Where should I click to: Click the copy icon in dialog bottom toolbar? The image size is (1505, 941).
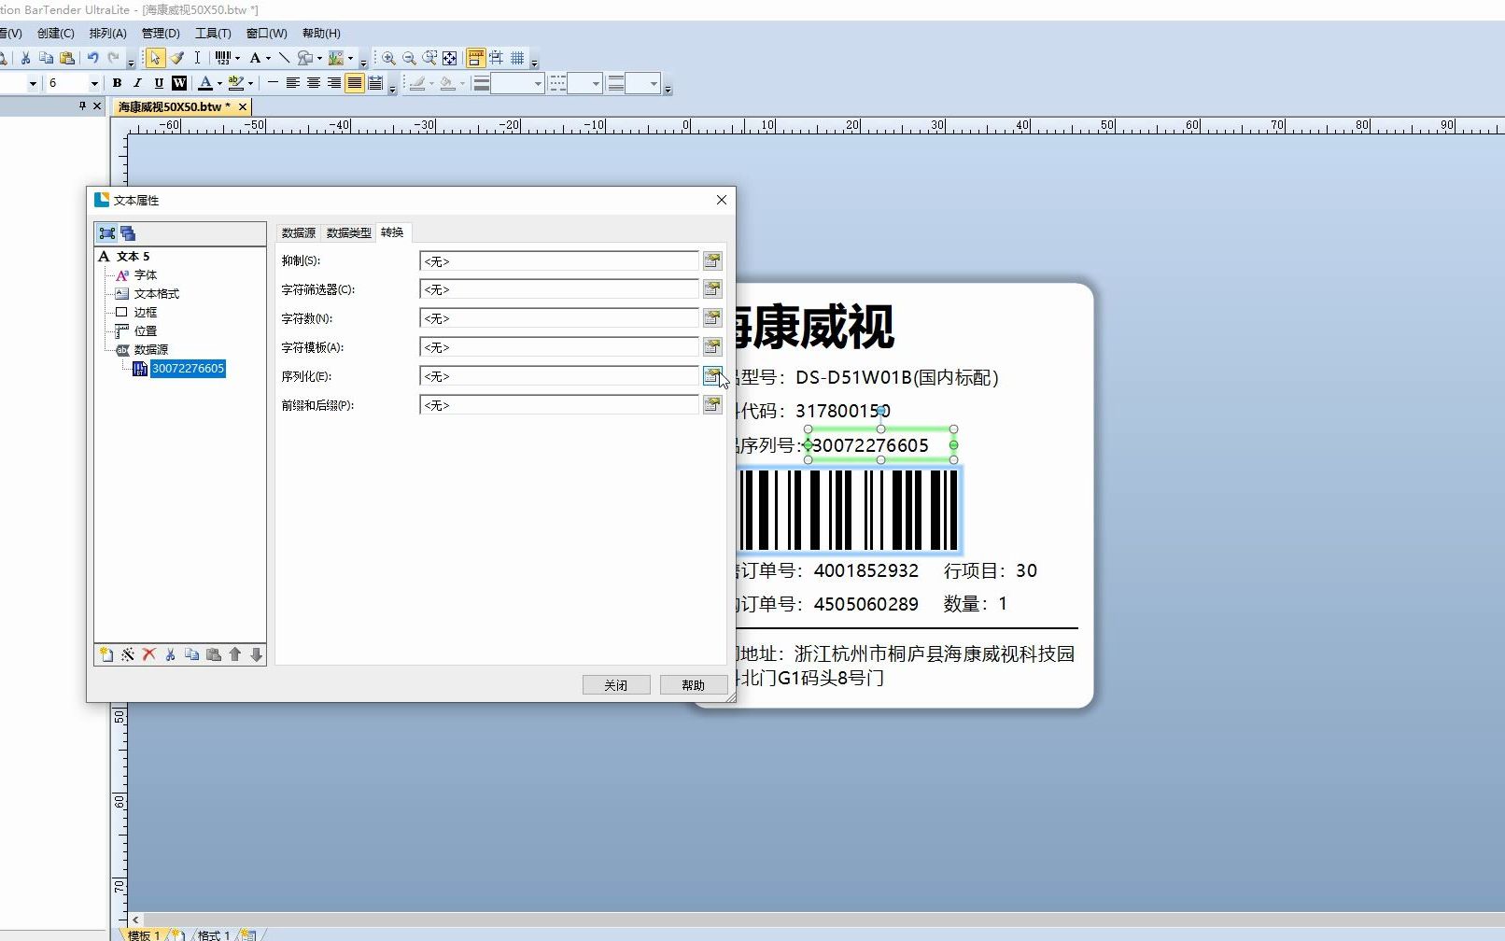[x=192, y=654]
